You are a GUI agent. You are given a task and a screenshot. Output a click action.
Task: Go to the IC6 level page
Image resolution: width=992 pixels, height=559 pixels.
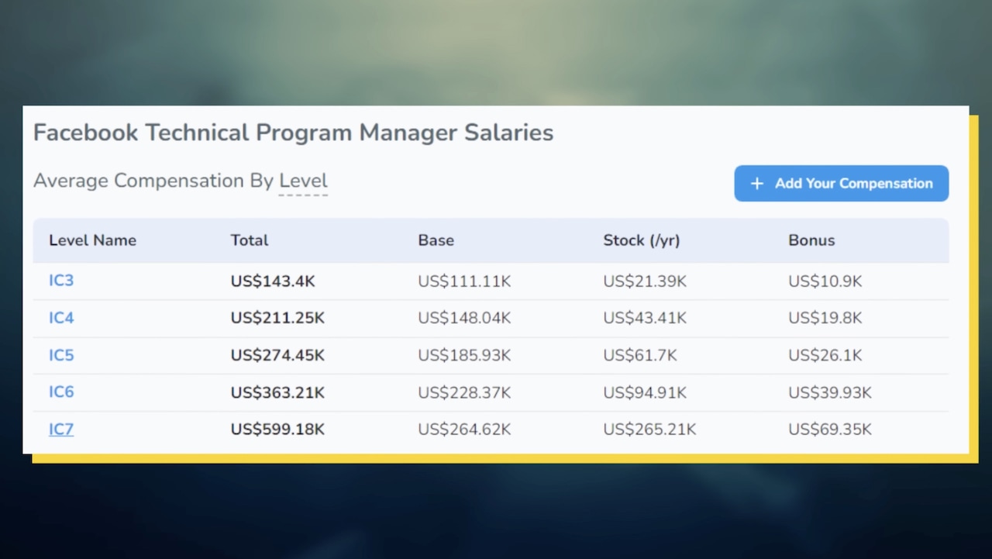click(61, 392)
